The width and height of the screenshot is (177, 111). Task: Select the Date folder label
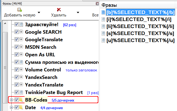(x=30, y=107)
